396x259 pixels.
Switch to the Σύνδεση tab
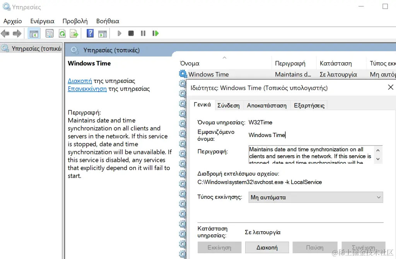[229, 105]
